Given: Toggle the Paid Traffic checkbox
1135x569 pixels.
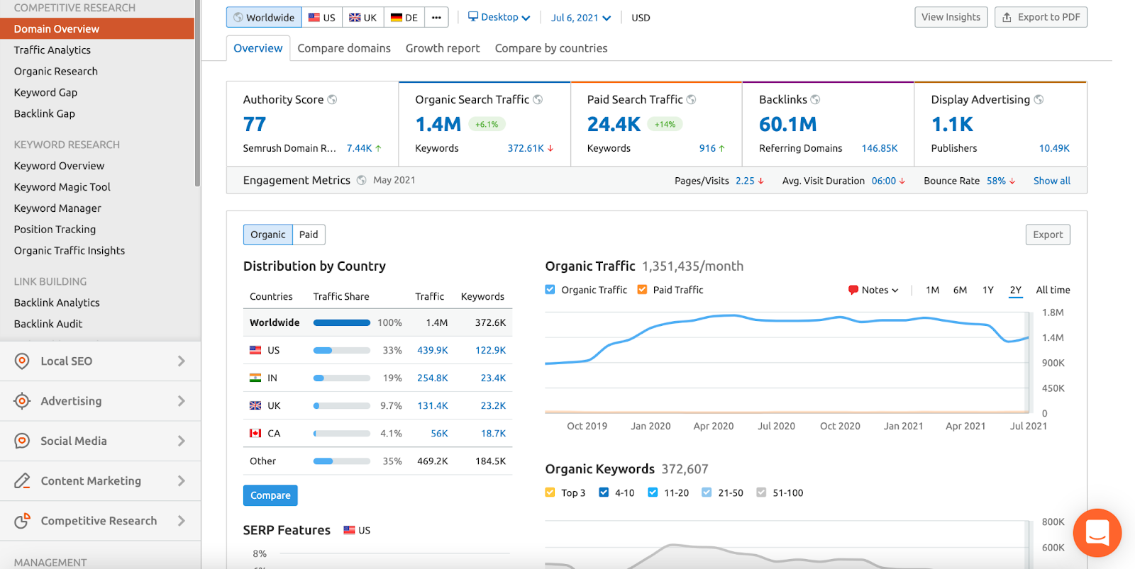Looking at the screenshot, I should click(642, 289).
